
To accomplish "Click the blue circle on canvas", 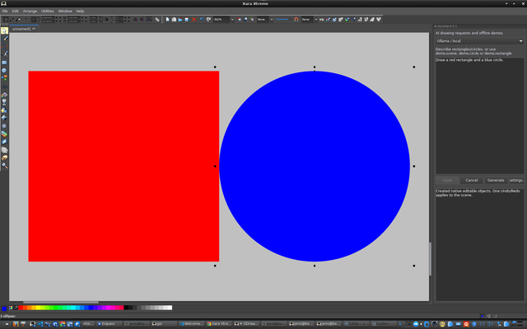I will tap(315, 166).
